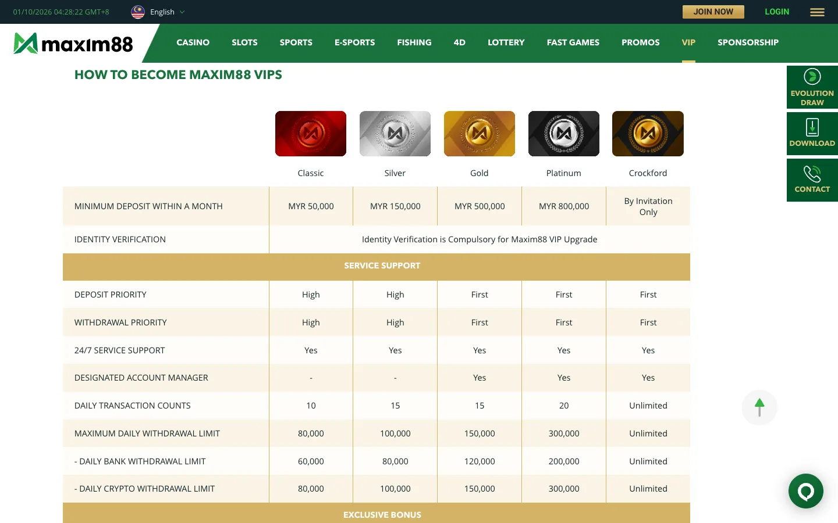Click the 200,000 bank limit cell
The width and height of the screenshot is (838, 523).
(564, 461)
